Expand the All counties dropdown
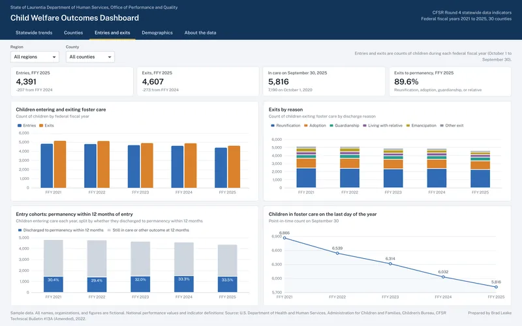Screen dimensions: 522x326 click(x=90, y=57)
